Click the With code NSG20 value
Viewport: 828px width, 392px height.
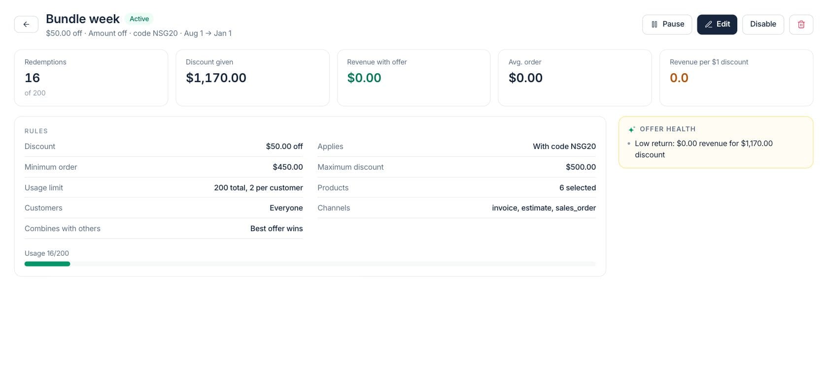click(564, 146)
